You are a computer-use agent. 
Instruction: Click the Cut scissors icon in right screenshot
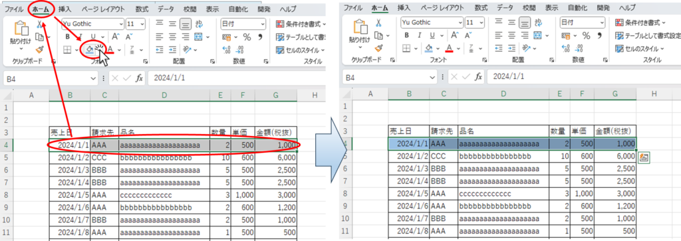378,23
